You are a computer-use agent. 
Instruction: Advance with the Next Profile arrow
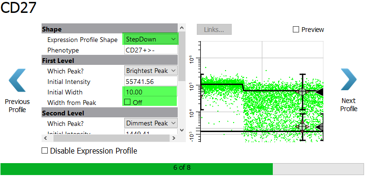point(348,80)
